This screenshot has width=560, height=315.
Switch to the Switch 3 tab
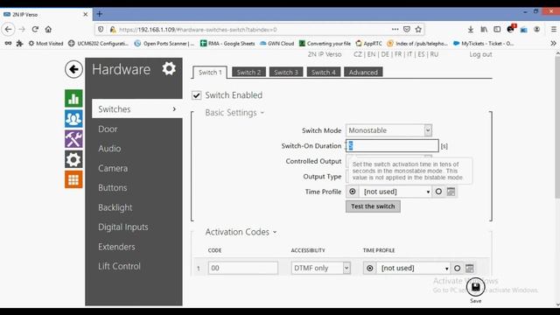tap(286, 72)
